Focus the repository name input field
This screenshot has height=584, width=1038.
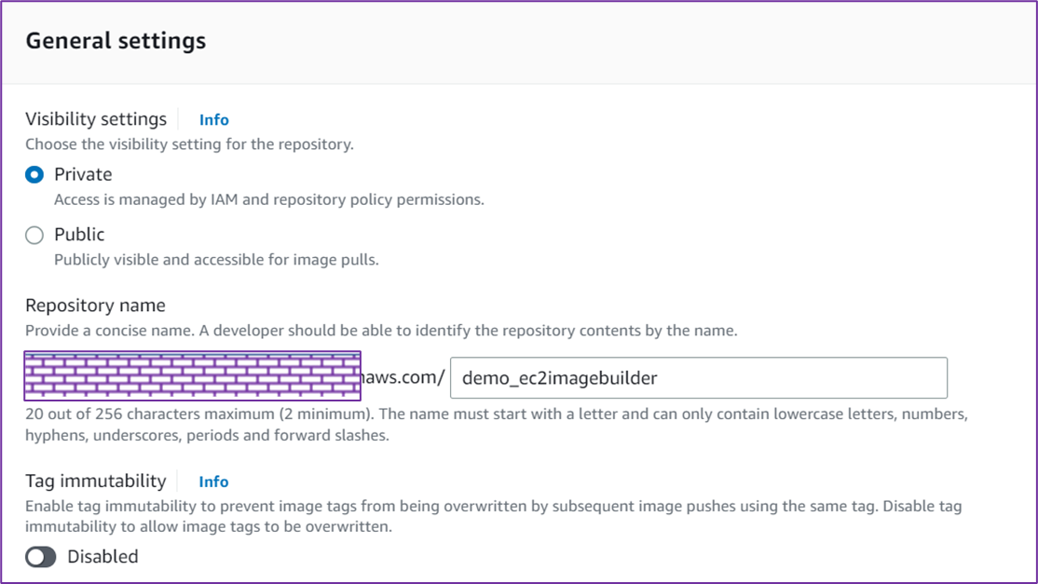698,378
